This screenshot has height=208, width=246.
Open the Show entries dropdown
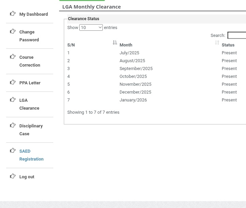[x=91, y=28]
